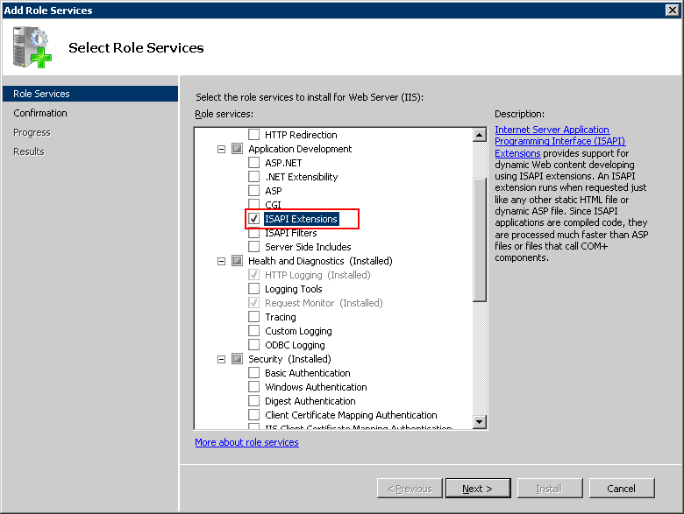Open More about role services link
684x514 pixels.
247,442
